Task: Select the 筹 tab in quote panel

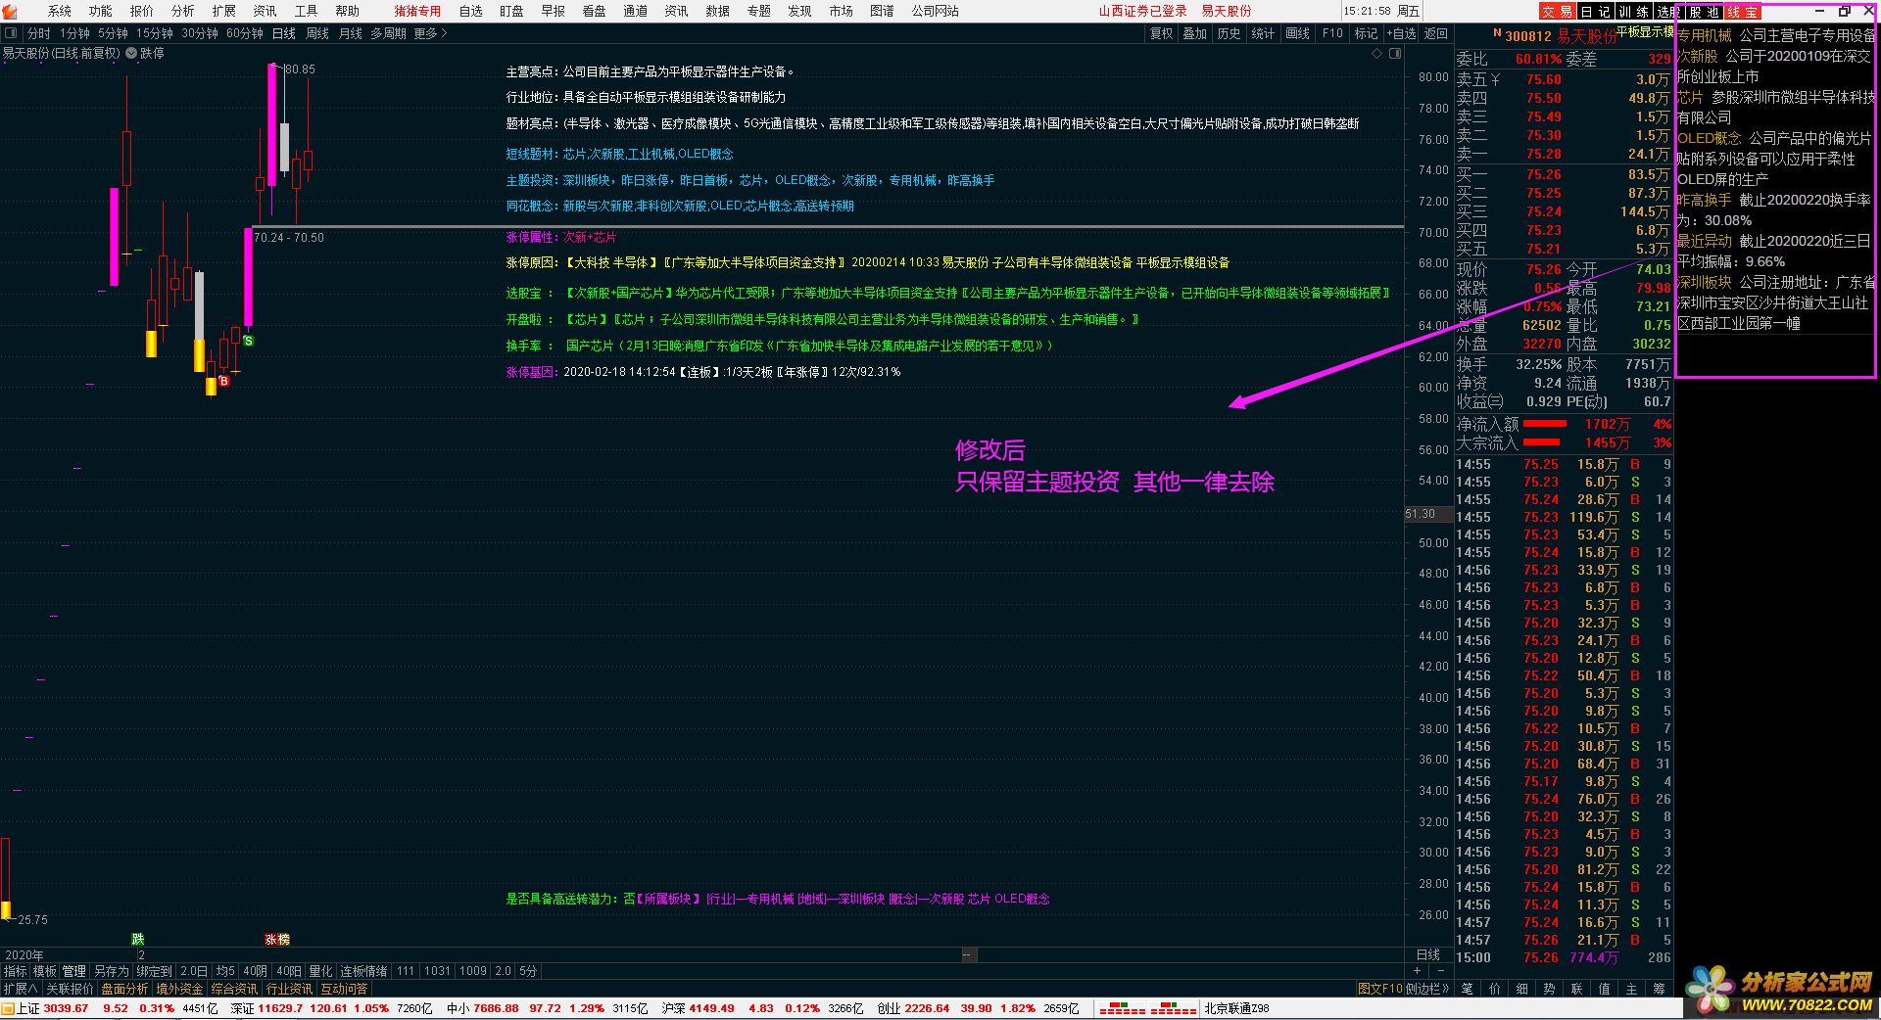Action: point(1659,989)
